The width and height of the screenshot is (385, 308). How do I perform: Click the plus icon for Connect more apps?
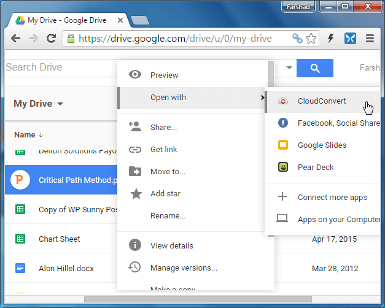[x=282, y=196]
